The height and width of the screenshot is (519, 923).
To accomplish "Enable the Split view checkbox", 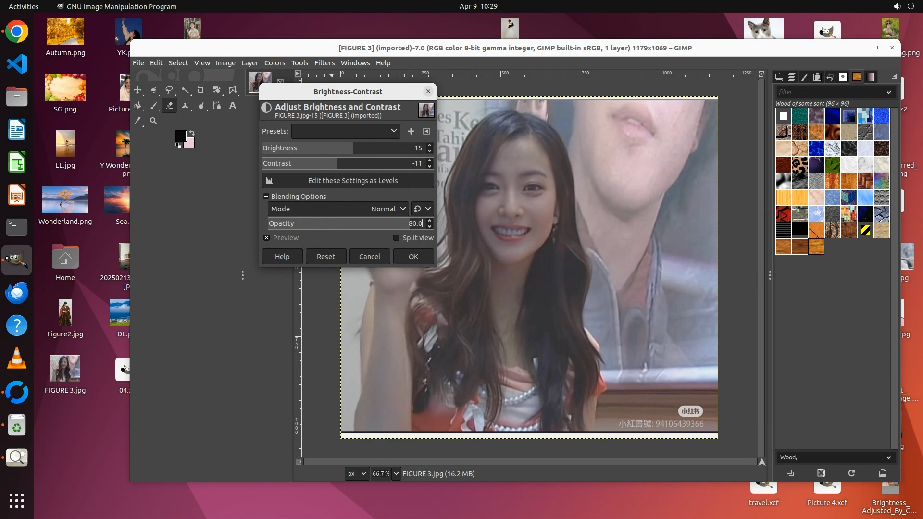I will coord(397,238).
